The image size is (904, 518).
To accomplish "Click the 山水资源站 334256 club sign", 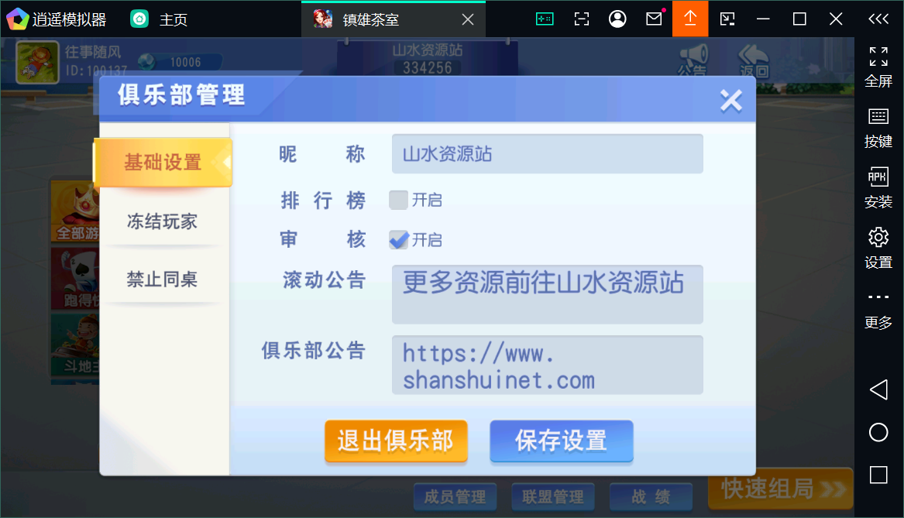I will (x=427, y=59).
